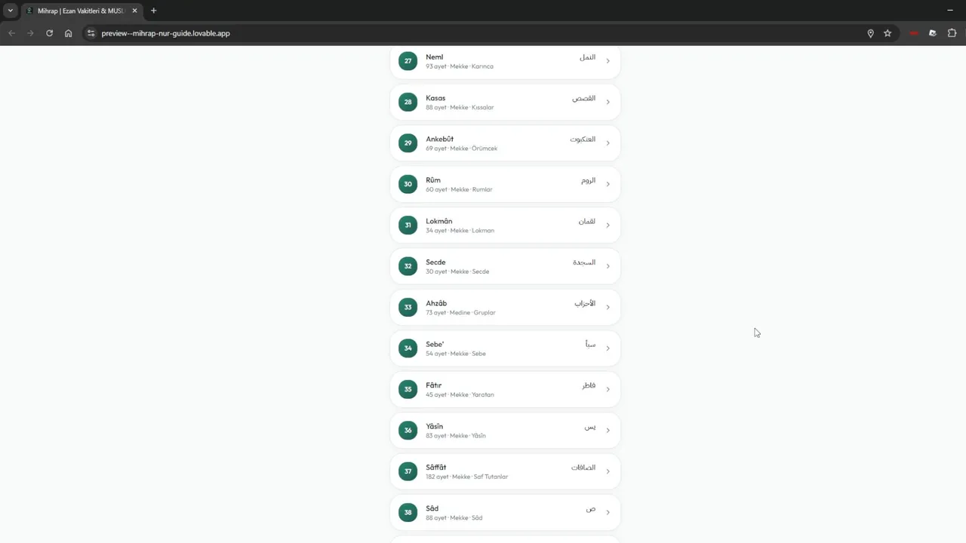This screenshot has height=543, width=966.
Task: Select the Kasas surah title
Action: pyautogui.click(x=435, y=98)
